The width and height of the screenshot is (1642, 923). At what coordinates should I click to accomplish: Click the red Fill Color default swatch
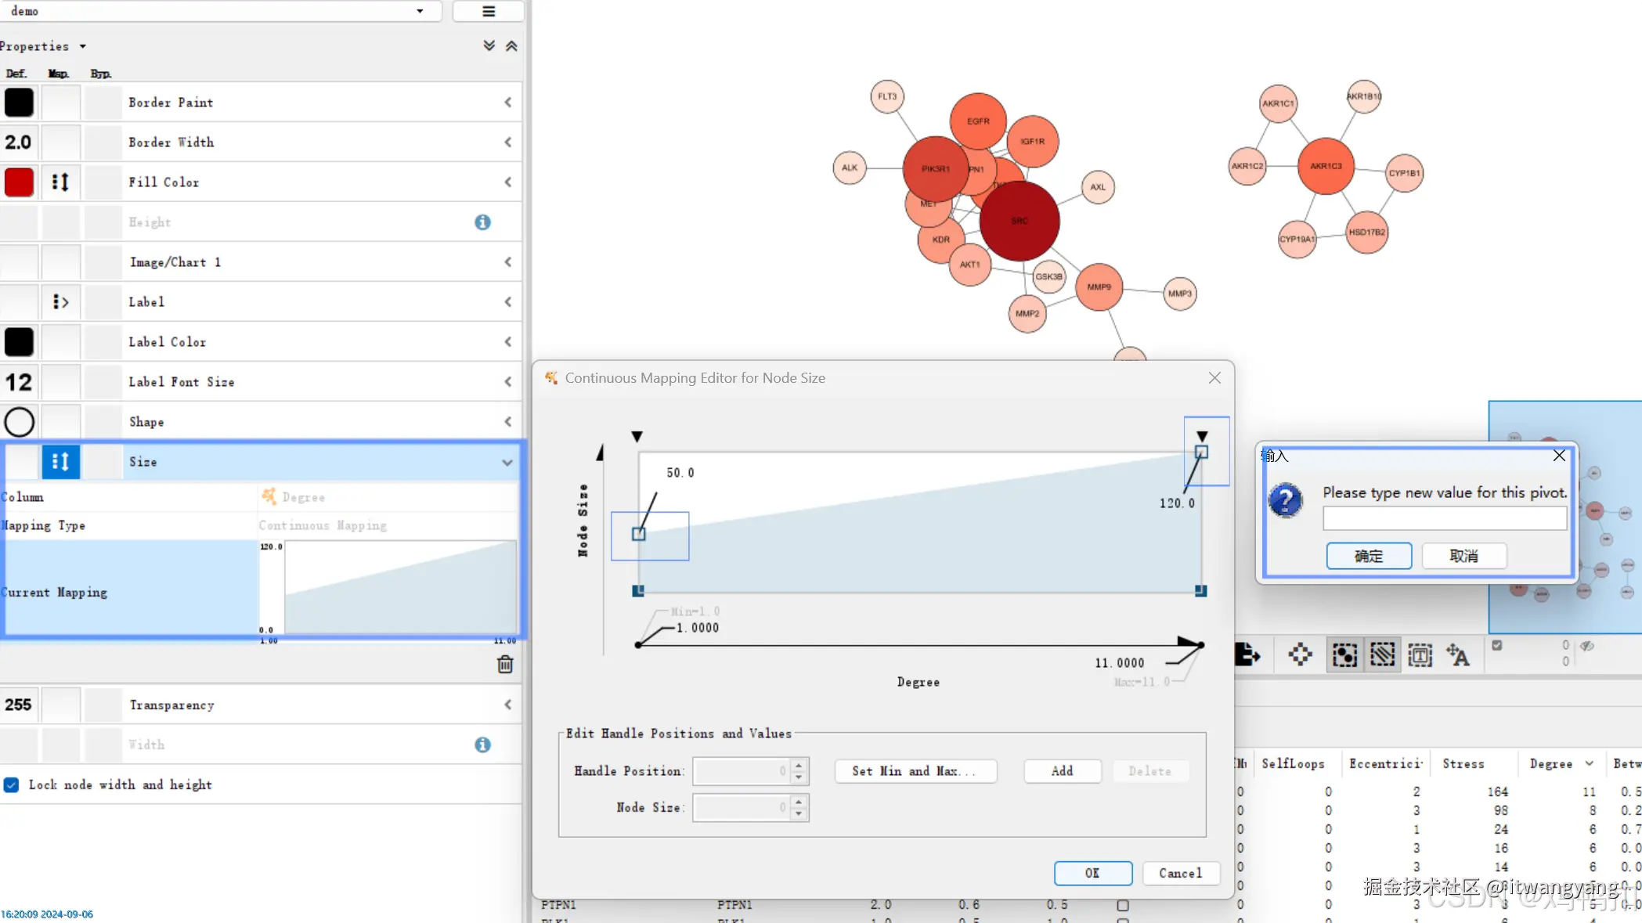(19, 182)
